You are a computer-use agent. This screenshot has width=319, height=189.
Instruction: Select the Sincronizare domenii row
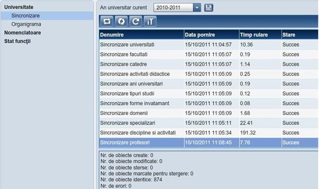point(209,113)
